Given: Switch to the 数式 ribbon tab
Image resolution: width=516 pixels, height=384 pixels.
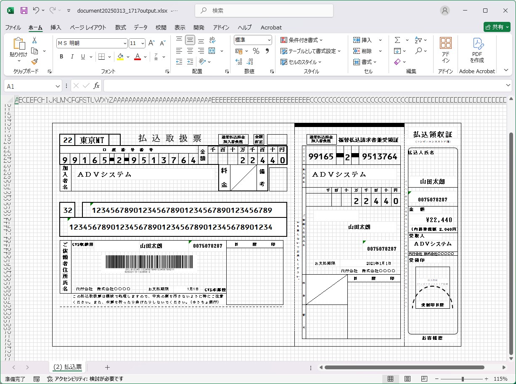Looking at the screenshot, I should tap(120, 27).
